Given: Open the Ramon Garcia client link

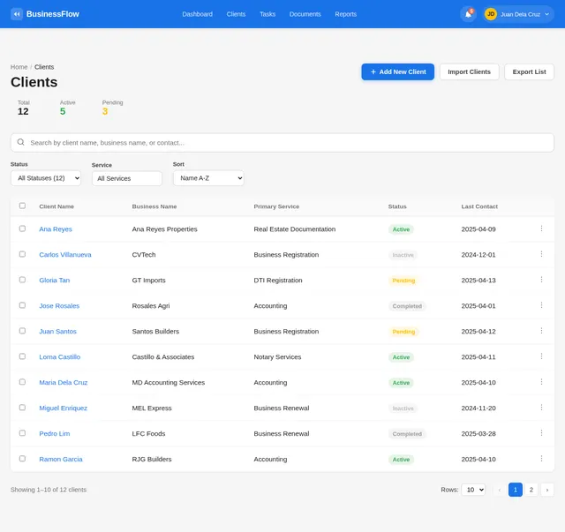Looking at the screenshot, I should point(61,460).
